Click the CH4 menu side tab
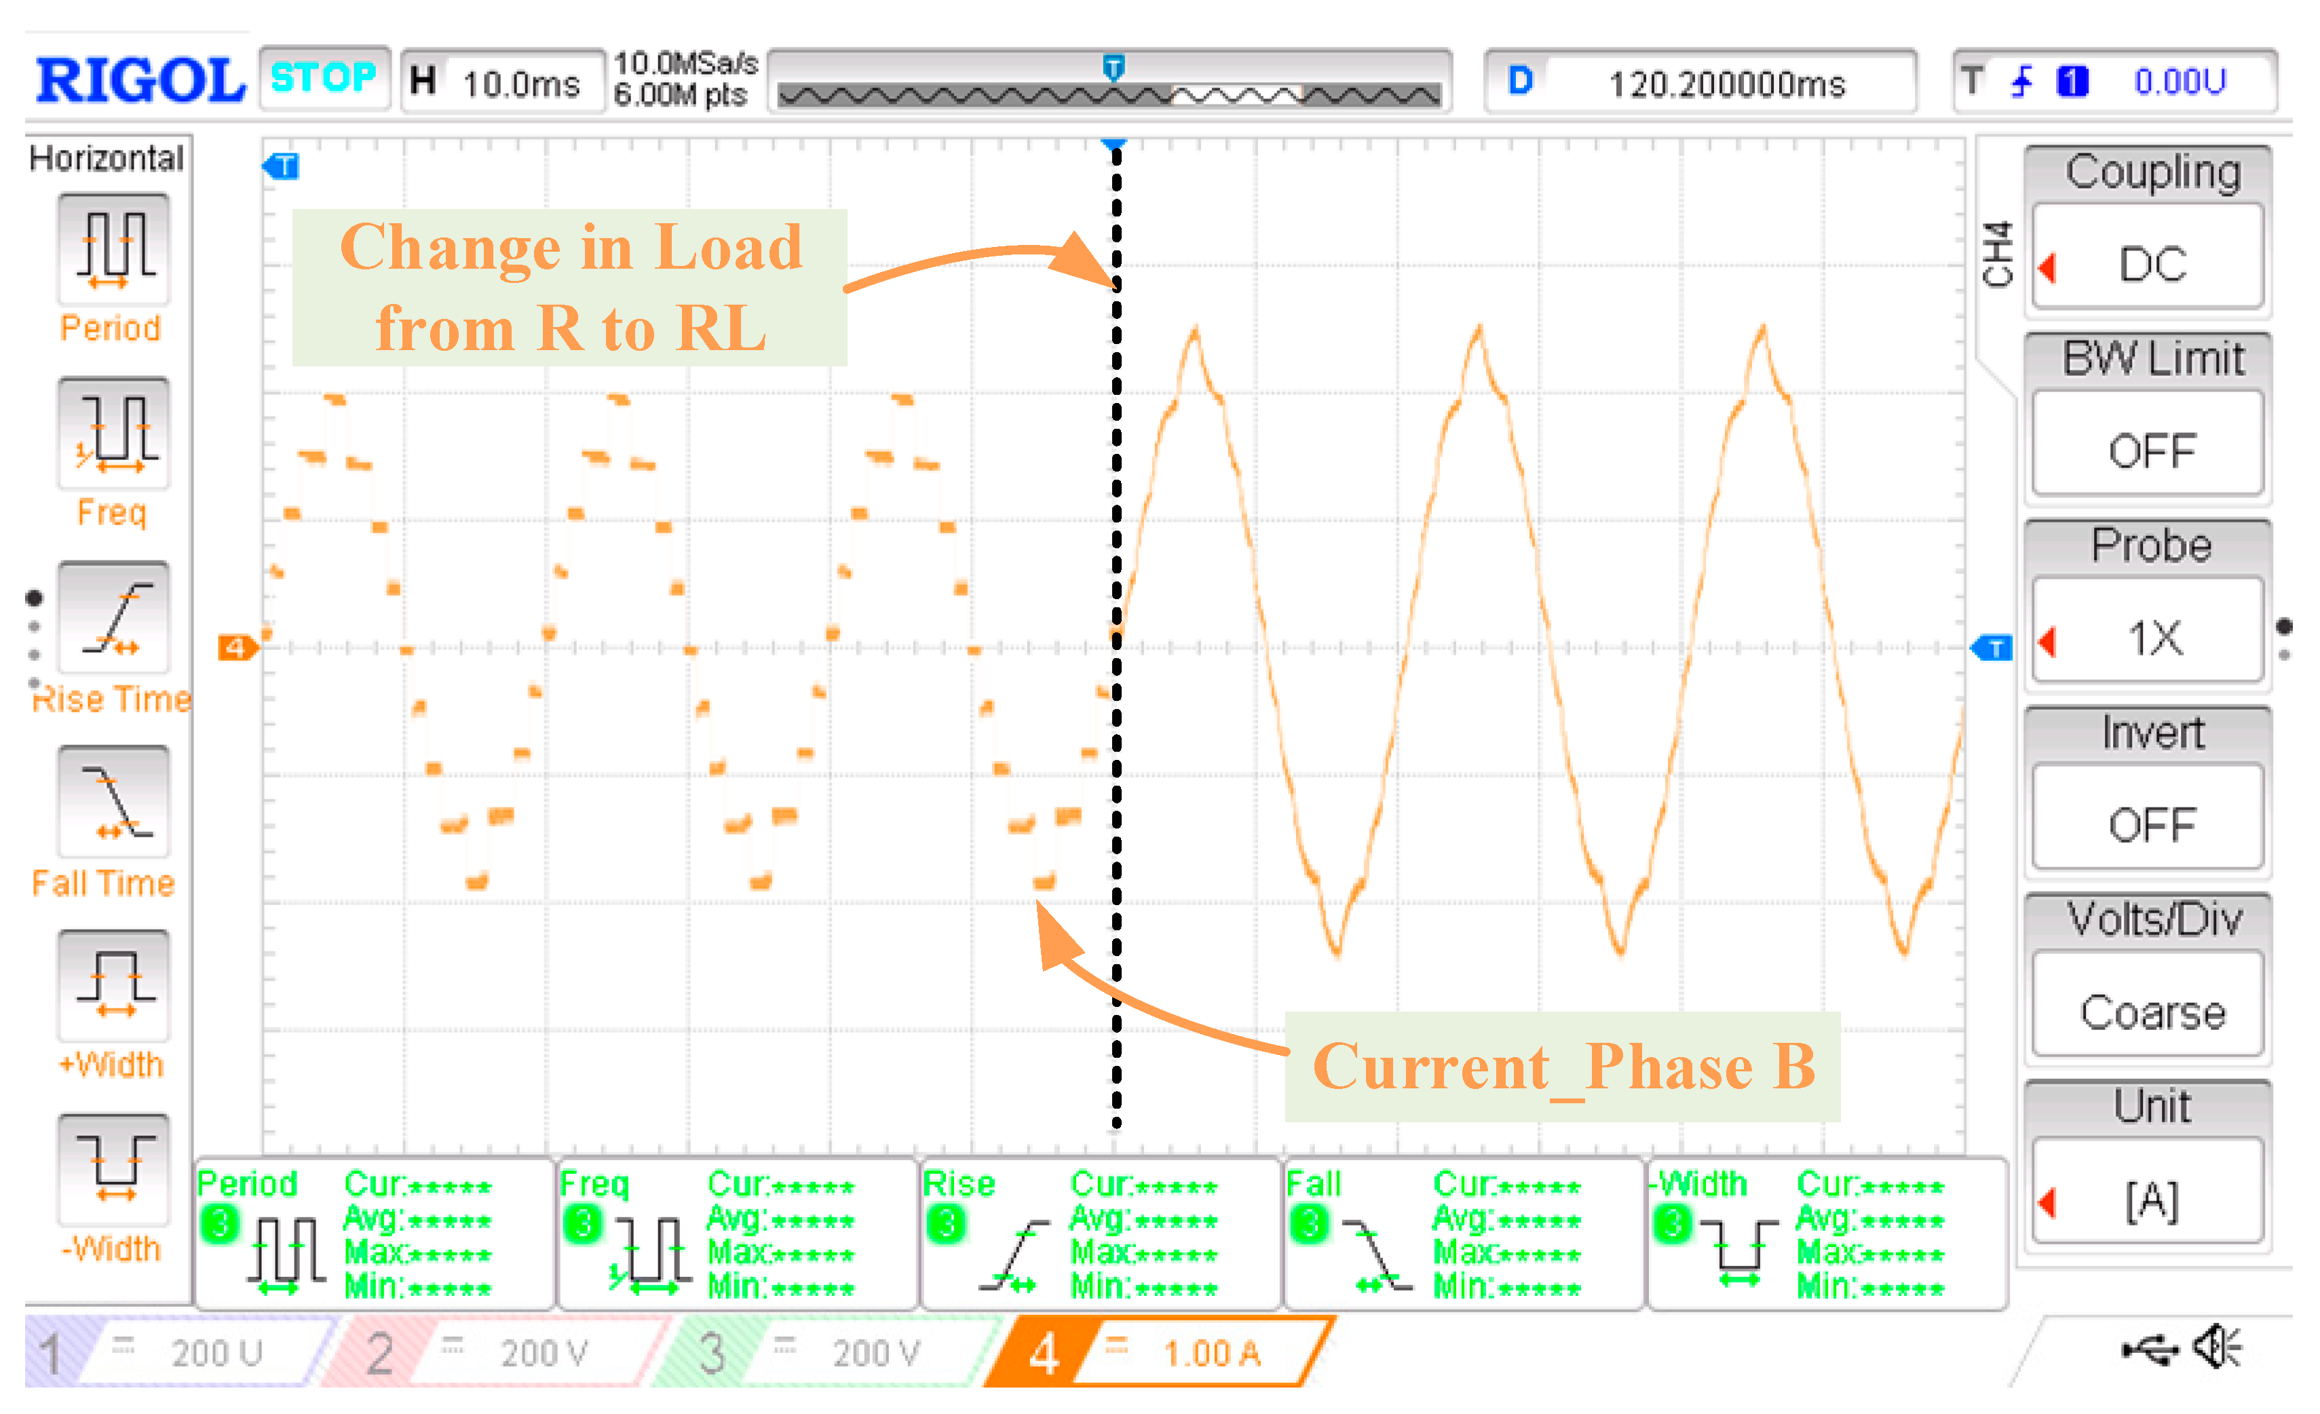 tap(1997, 254)
